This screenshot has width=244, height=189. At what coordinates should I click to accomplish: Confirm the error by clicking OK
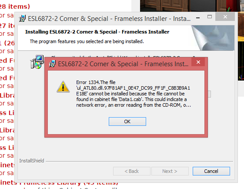(x=127, y=121)
